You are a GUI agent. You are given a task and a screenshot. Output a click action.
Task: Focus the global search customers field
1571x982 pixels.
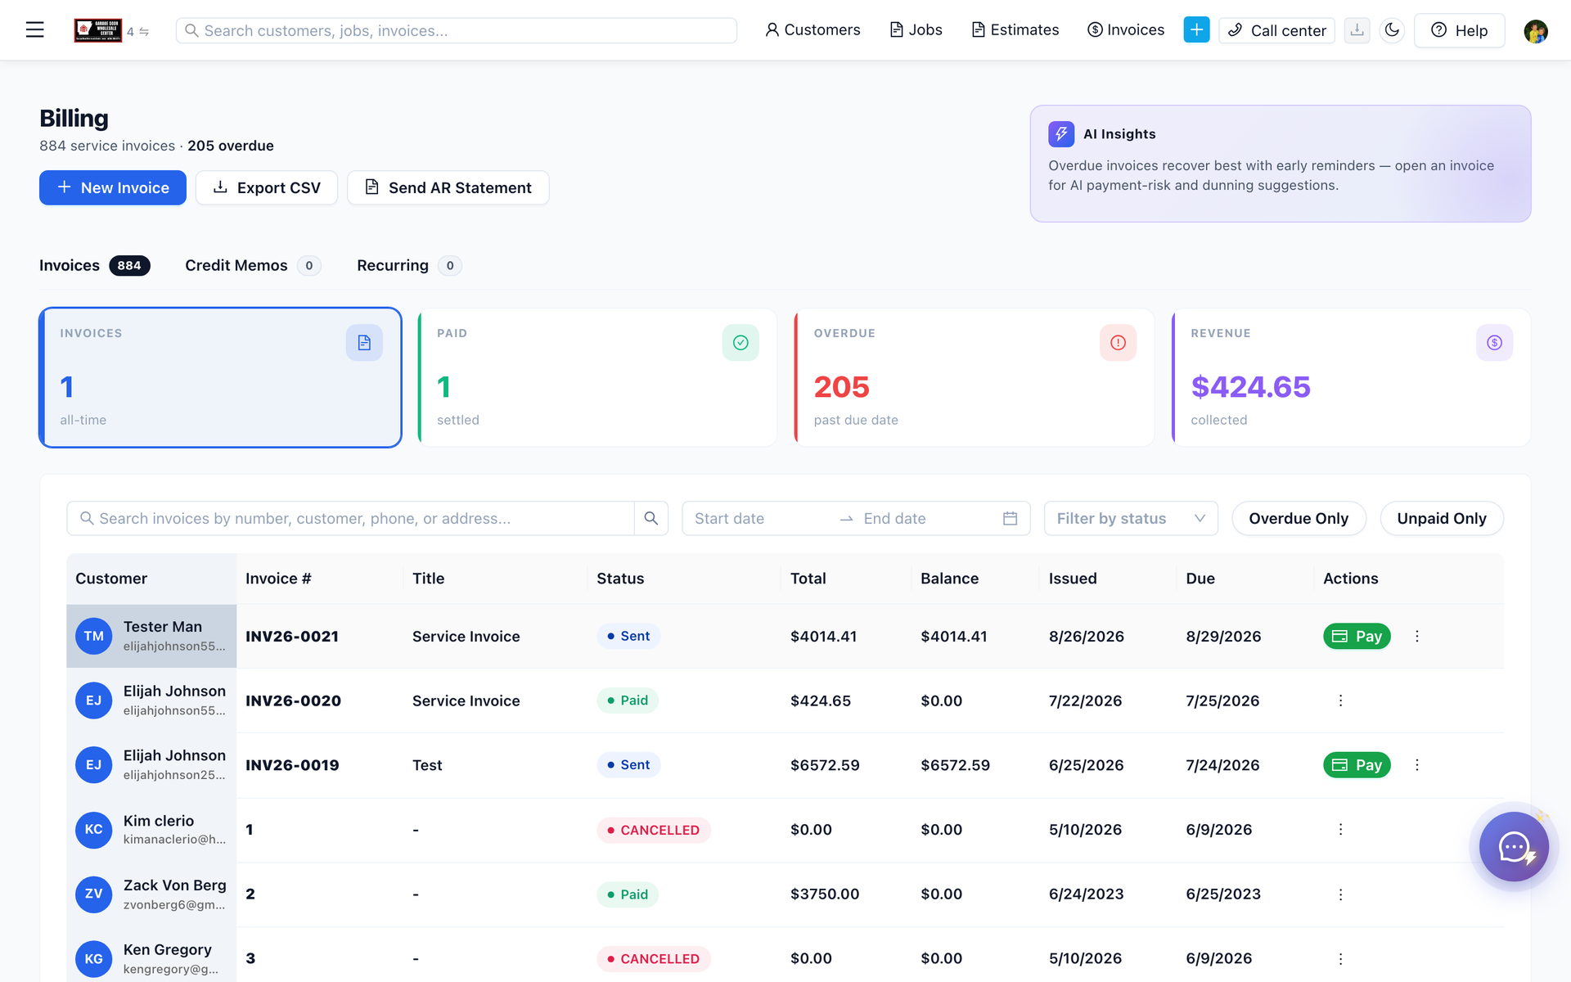coord(456,30)
